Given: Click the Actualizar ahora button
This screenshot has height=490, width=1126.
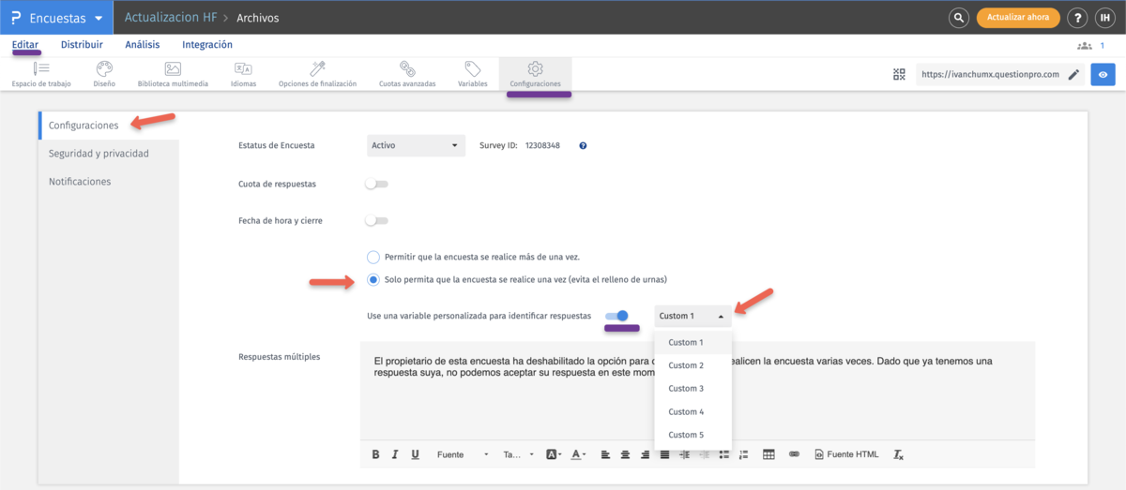Looking at the screenshot, I should [1018, 18].
